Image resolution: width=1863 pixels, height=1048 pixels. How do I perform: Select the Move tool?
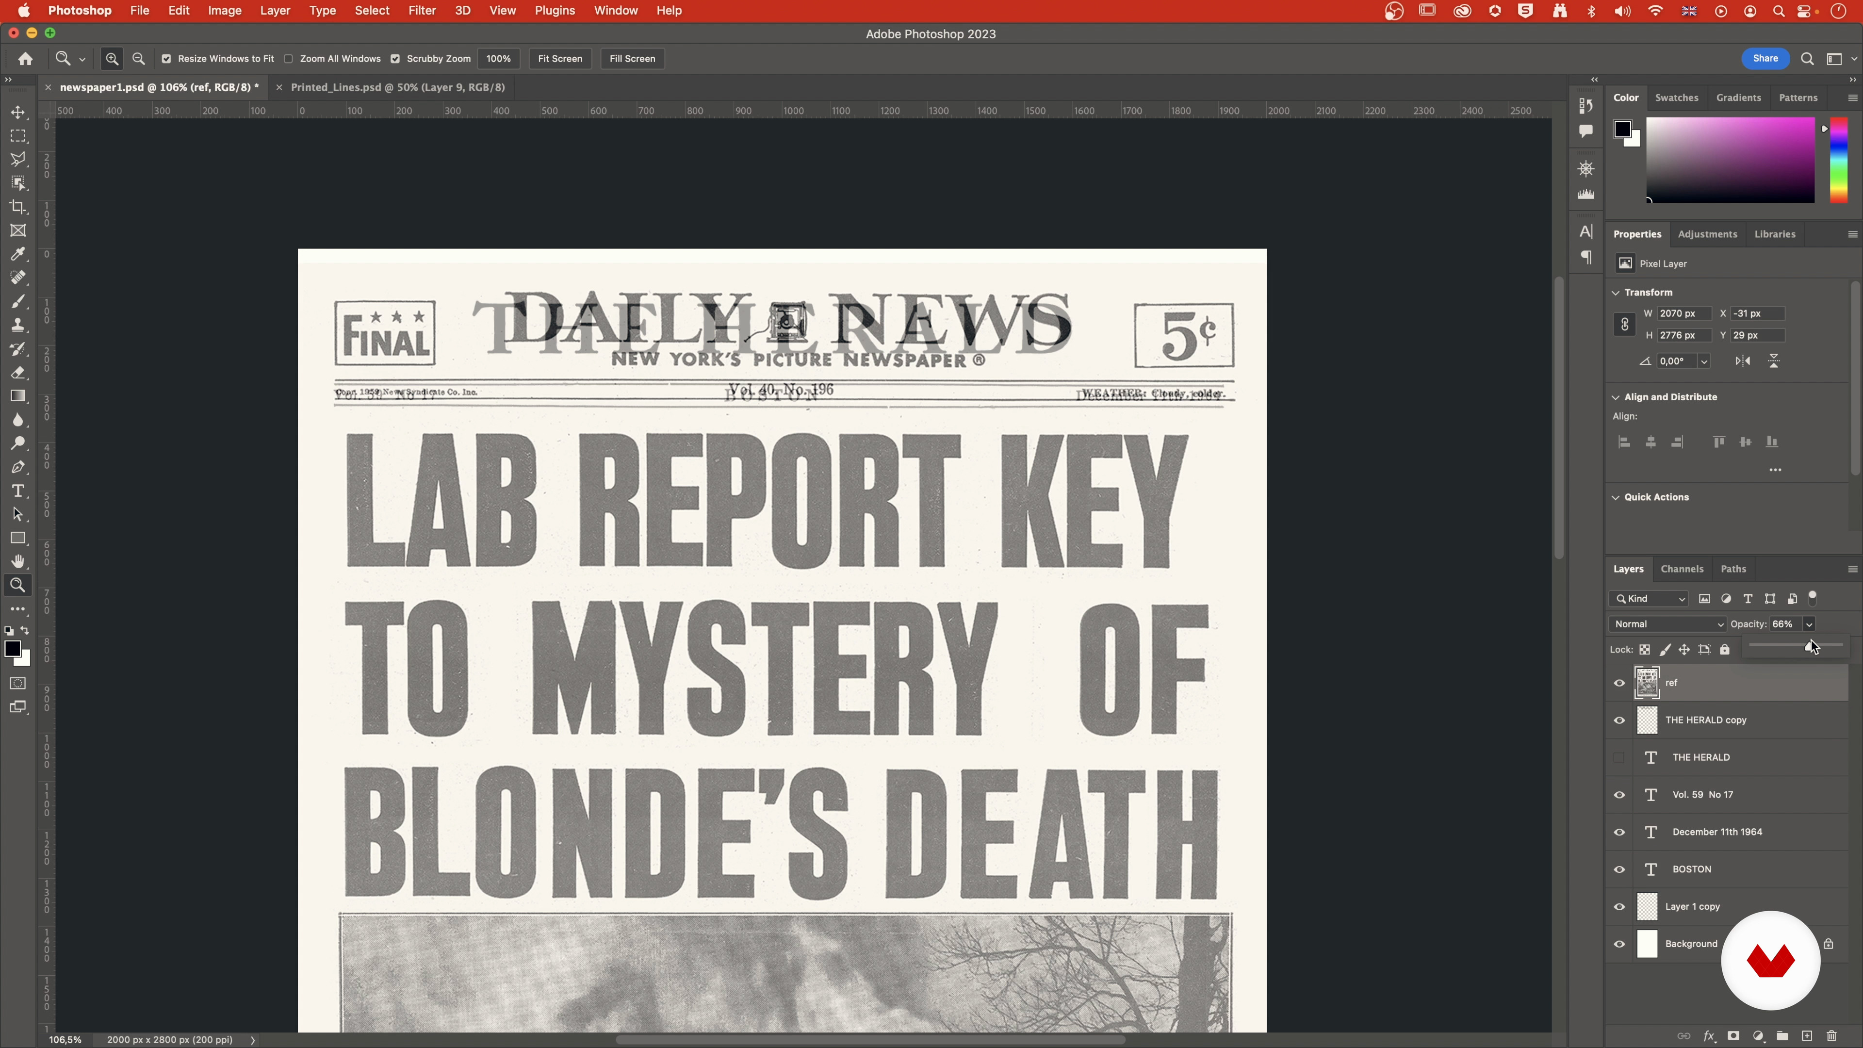pos(18,113)
